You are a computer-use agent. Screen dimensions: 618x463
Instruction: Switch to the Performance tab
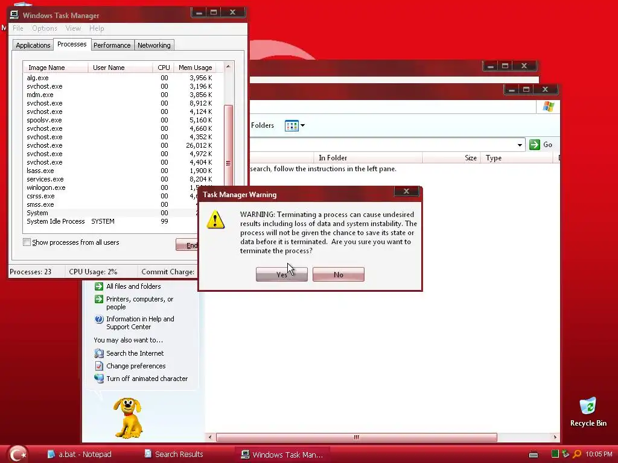click(x=112, y=45)
